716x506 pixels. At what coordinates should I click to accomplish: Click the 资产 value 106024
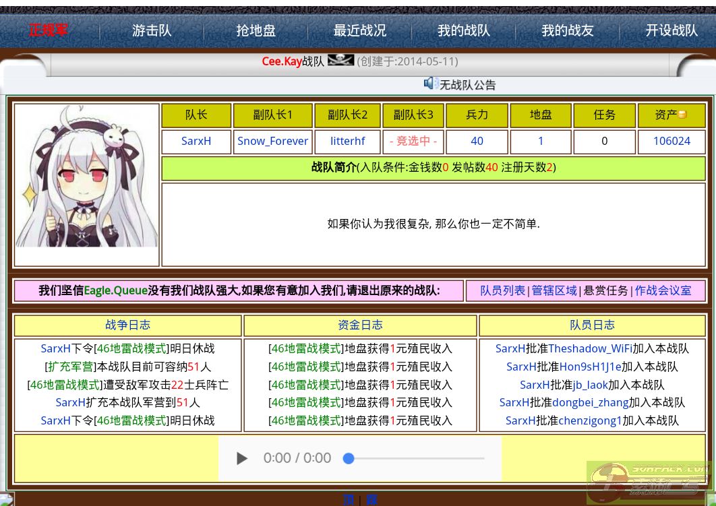[672, 141]
